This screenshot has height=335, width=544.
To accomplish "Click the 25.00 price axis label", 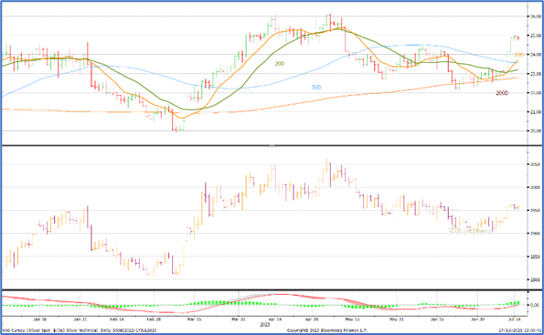I will (x=536, y=36).
